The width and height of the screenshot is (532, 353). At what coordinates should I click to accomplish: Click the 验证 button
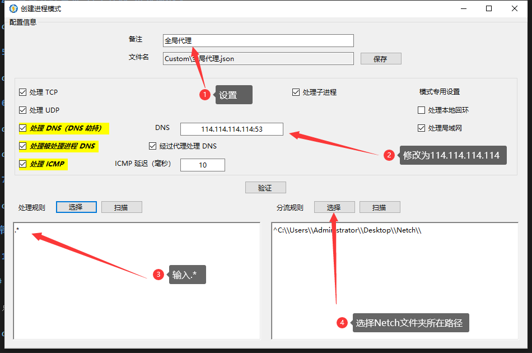tap(265, 188)
